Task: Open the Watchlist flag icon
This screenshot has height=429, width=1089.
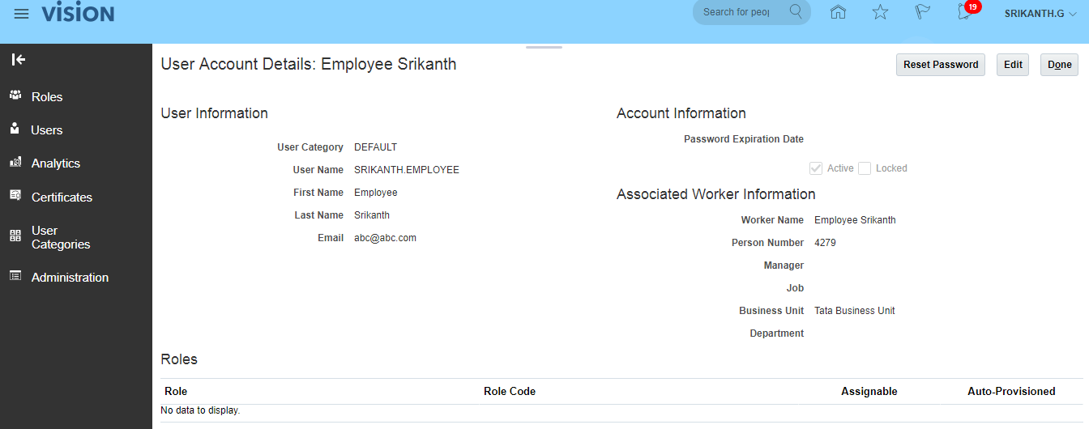Action: (x=923, y=12)
